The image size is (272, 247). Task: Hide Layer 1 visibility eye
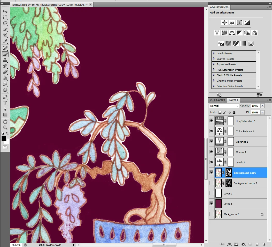tap(211, 203)
